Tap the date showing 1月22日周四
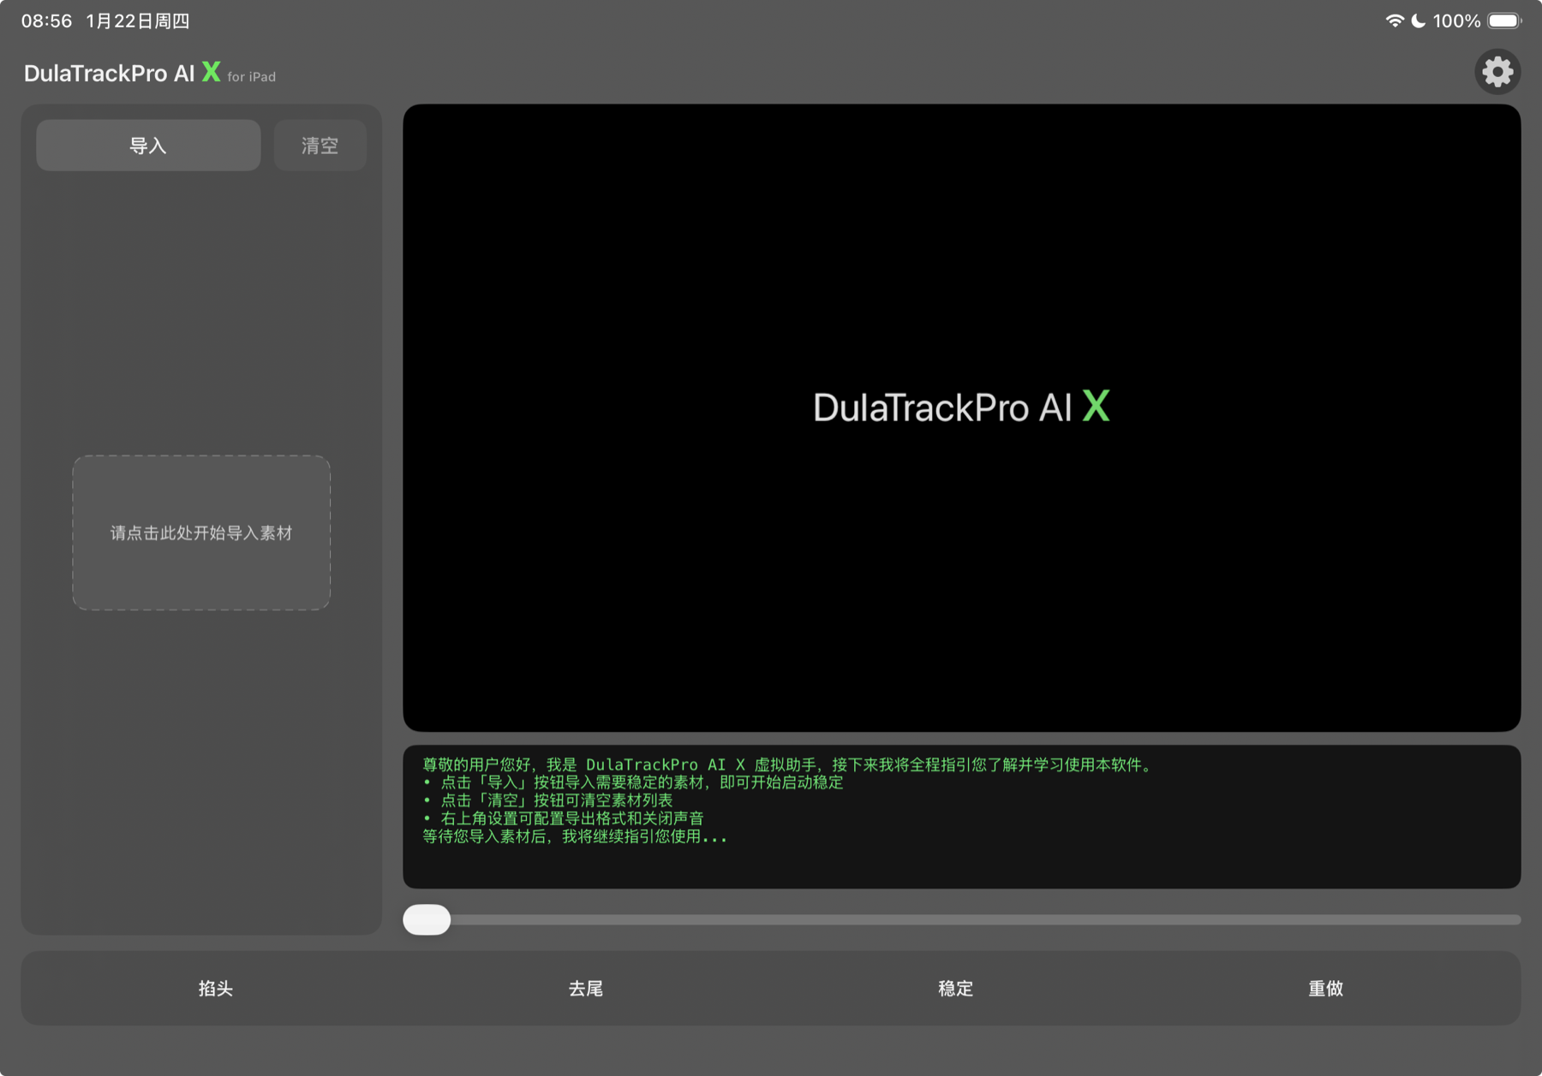The height and width of the screenshot is (1076, 1542). pyautogui.click(x=137, y=20)
